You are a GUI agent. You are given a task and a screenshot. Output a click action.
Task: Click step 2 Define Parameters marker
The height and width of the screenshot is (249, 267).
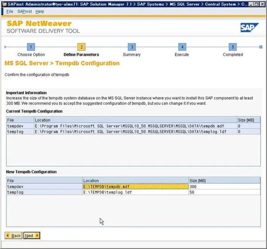(81, 47)
